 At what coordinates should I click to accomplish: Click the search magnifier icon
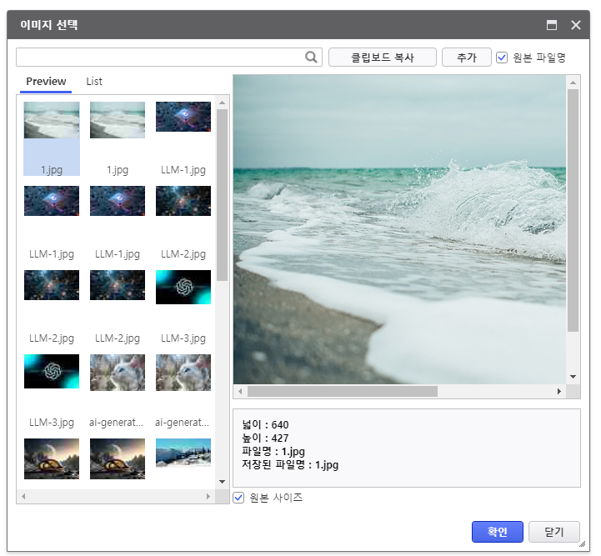click(311, 57)
